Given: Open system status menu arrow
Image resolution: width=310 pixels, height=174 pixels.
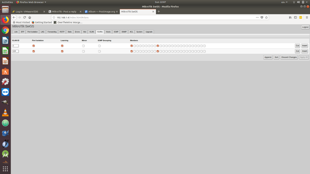Looking at the screenshot, I should pos(307,2).
